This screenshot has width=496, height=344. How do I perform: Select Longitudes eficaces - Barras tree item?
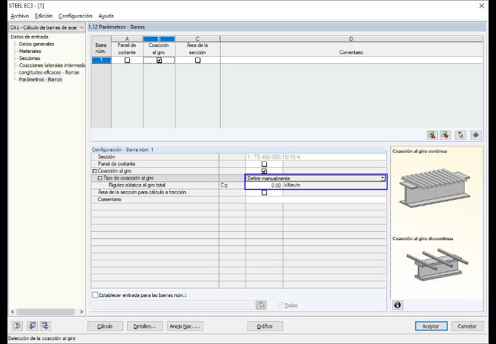point(49,72)
